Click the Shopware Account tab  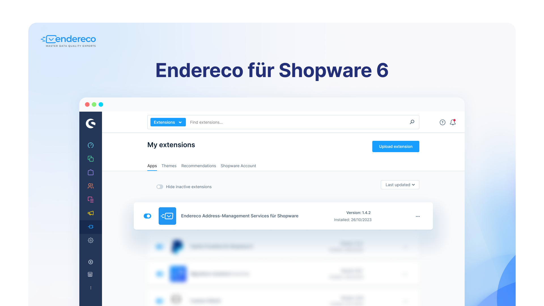[x=238, y=165]
